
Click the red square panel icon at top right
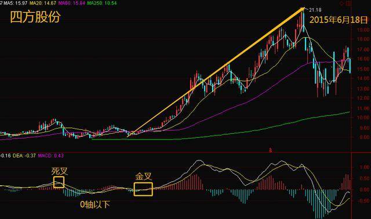[348, 3]
